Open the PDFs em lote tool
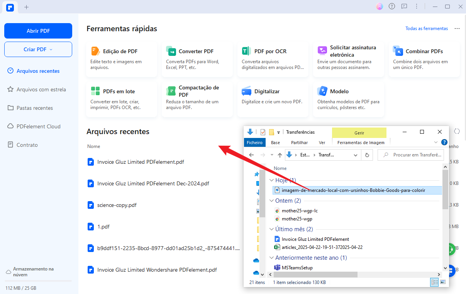 (x=122, y=99)
